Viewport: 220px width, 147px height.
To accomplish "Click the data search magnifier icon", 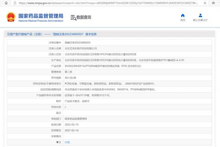I will (x=73, y=18).
